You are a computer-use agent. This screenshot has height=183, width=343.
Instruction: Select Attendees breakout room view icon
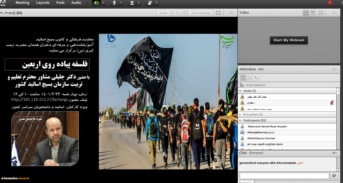pos(250,78)
